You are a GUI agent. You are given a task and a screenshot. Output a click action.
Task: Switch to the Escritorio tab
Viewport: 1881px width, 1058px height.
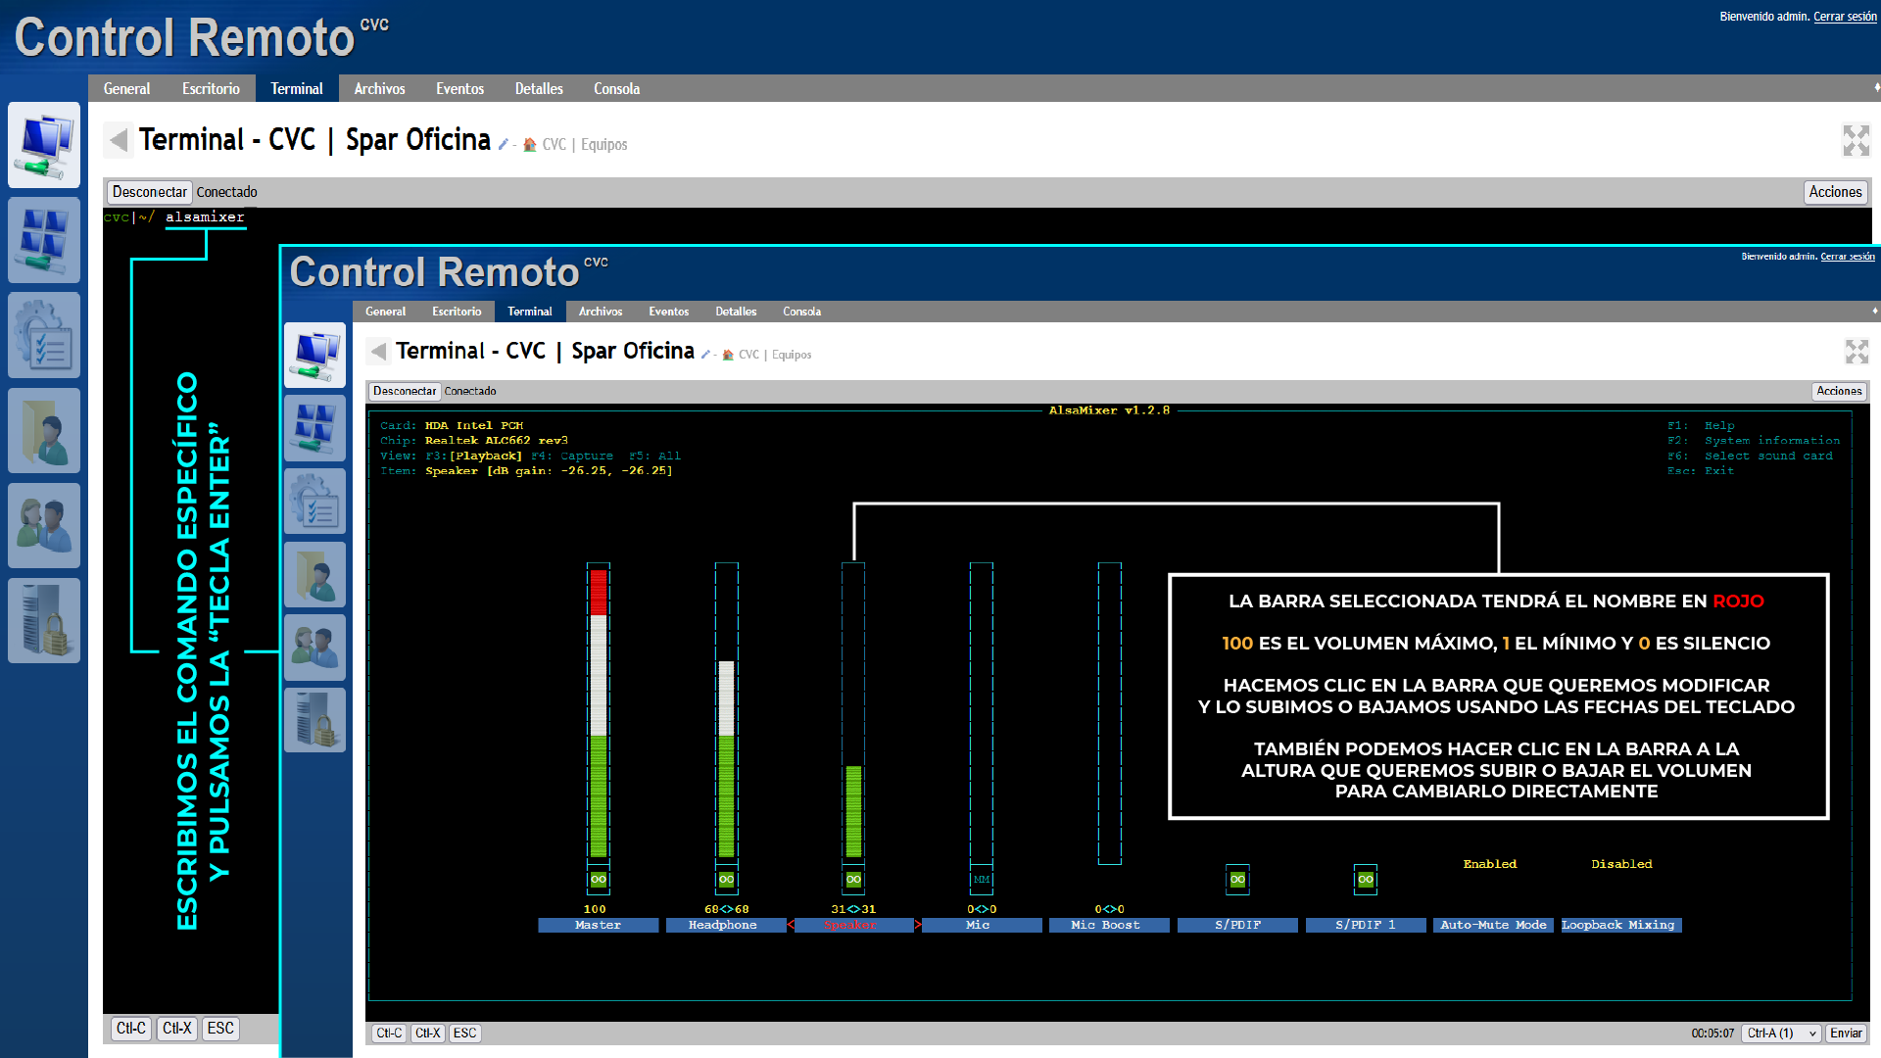(211, 89)
